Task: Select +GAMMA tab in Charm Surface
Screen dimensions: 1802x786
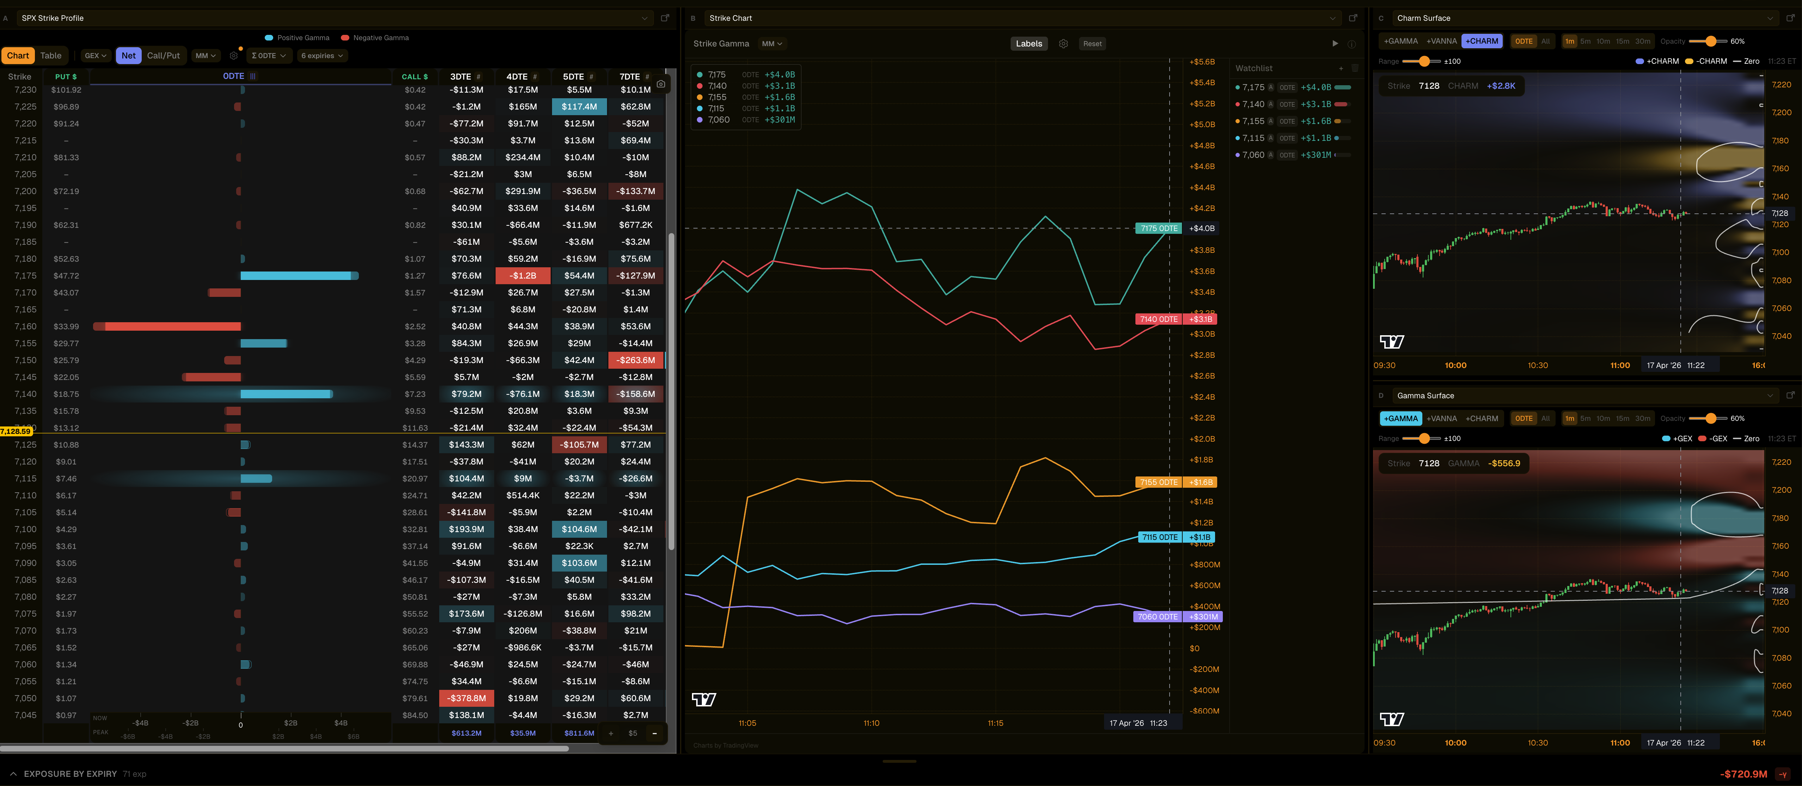Action: click(x=1400, y=41)
